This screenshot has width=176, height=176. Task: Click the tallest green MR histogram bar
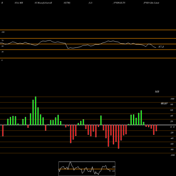coord(36,111)
